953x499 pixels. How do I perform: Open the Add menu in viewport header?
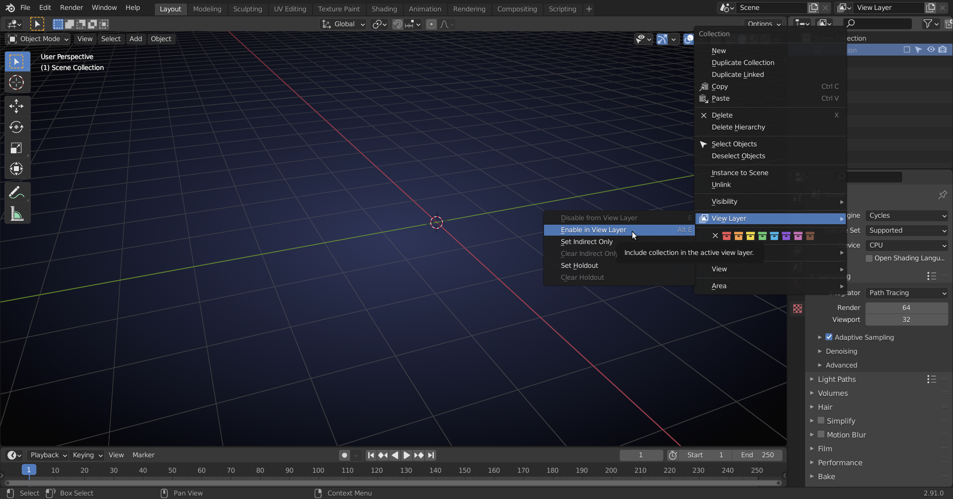(x=136, y=39)
